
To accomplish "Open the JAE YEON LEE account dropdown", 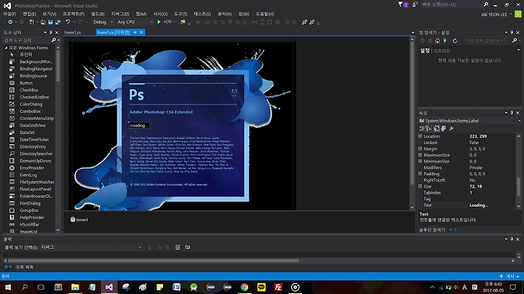I will (496, 15).
